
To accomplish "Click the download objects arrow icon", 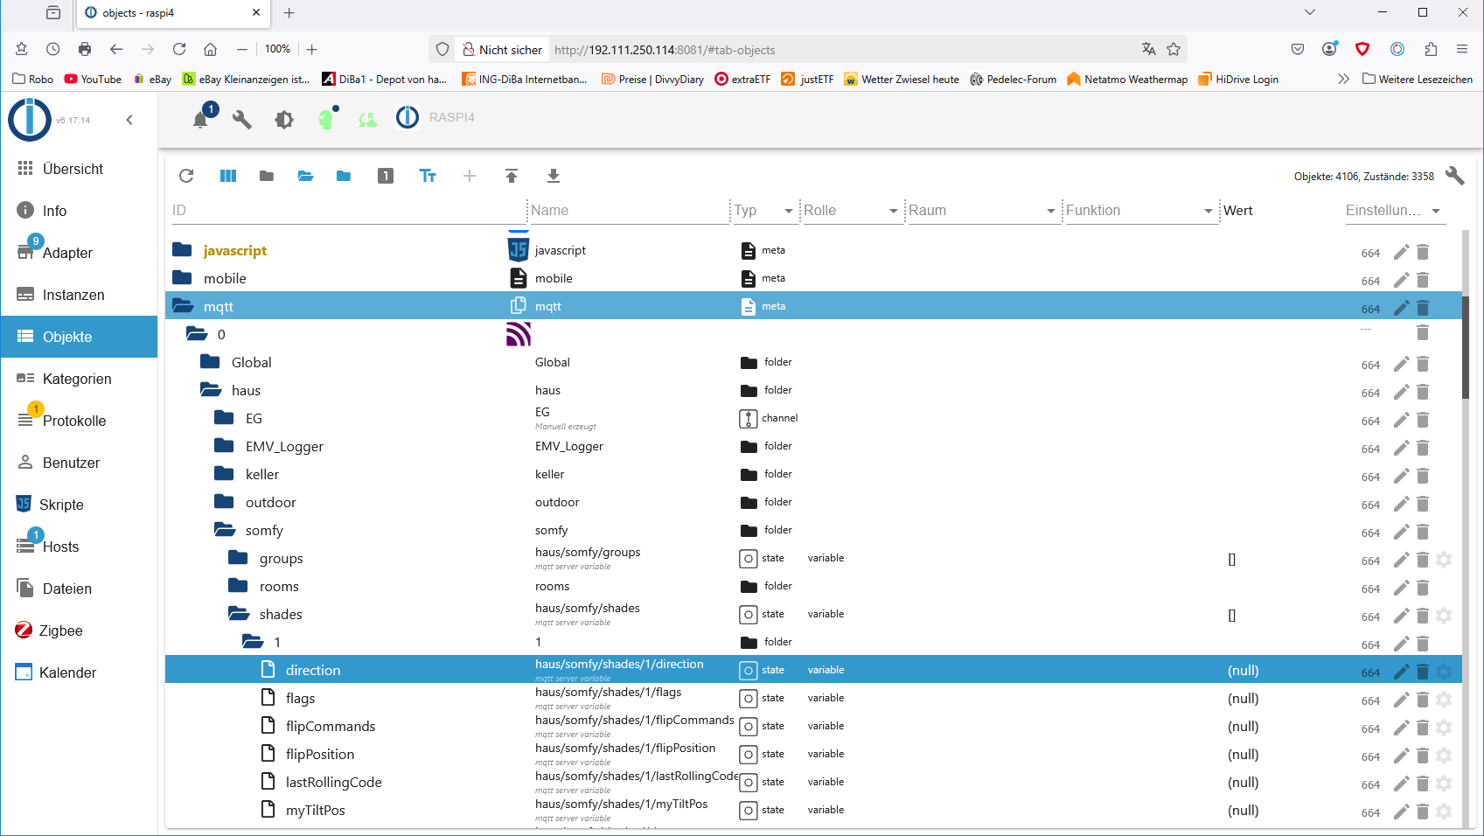I will pos(554,176).
